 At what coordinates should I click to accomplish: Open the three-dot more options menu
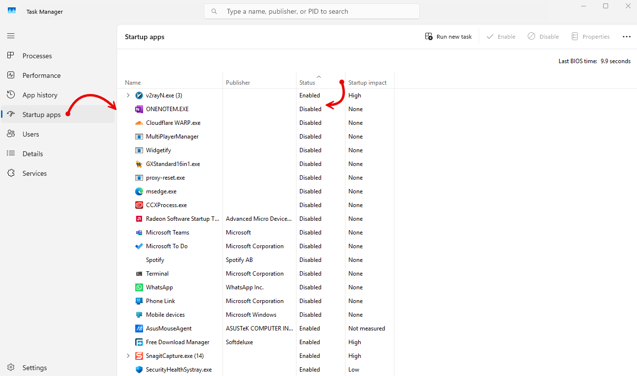tap(626, 37)
